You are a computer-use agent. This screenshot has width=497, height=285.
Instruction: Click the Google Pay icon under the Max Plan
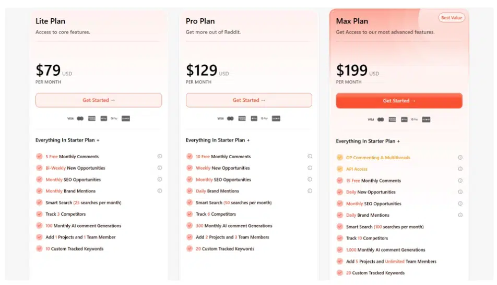tap(415, 120)
